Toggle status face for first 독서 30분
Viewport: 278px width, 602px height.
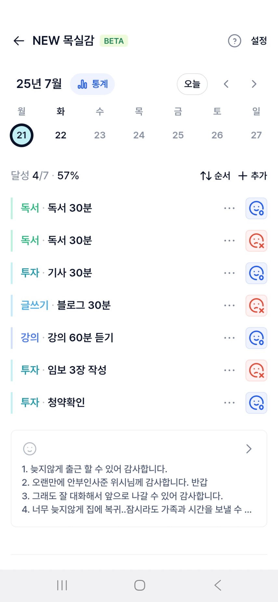point(256,208)
